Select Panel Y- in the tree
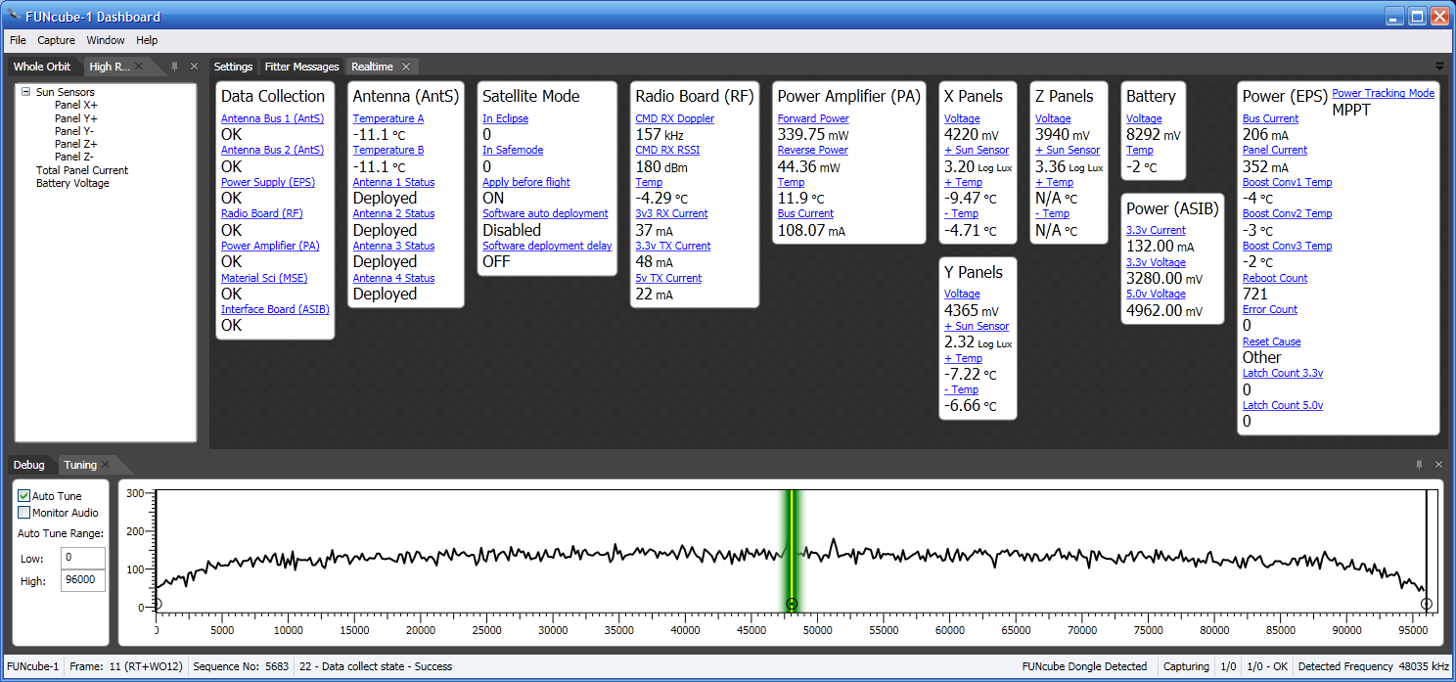1456x682 pixels. click(x=74, y=131)
